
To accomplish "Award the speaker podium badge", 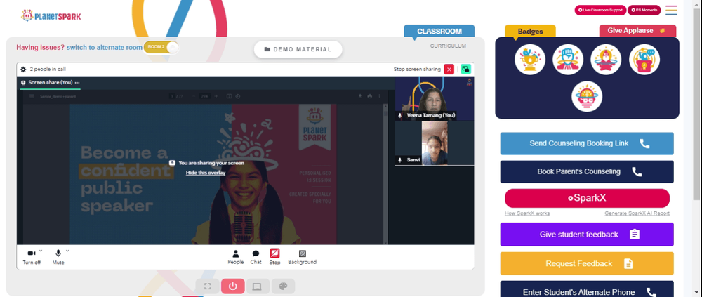I will coord(644,60).
